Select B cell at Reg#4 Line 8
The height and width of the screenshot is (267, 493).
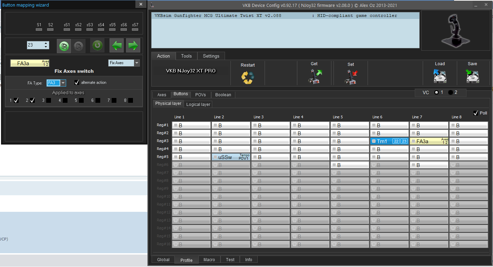(x=469, y=149)
